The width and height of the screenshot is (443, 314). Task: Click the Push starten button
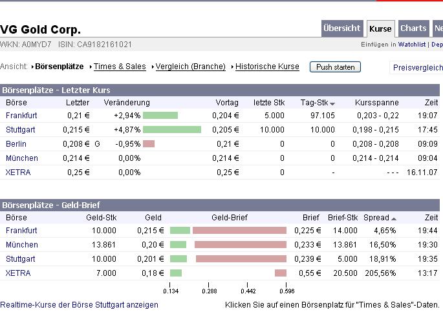335,67
